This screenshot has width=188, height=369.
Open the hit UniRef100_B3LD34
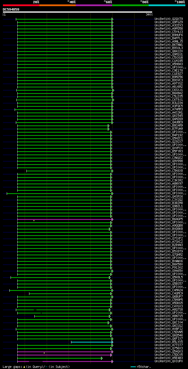point(169,103)
